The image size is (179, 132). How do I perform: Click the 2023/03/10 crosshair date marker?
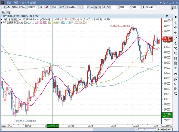[x=53, y=126]
